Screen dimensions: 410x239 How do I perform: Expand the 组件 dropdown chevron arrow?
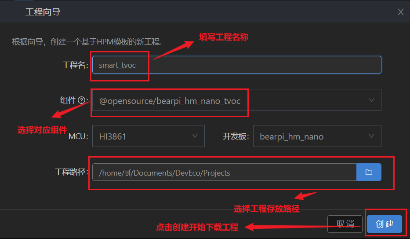pyautogui.click(x=371, y=100)
